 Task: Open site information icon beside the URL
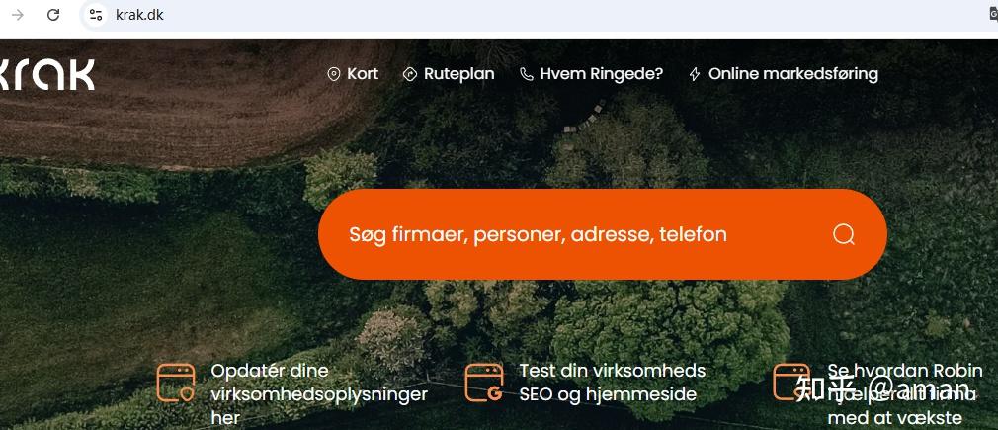(x=96, y=15)
